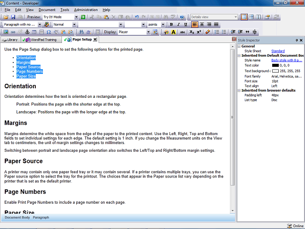
Task: Click the style editor paintbrush icon
Action: pyautogui.click(x=47, y=24)
